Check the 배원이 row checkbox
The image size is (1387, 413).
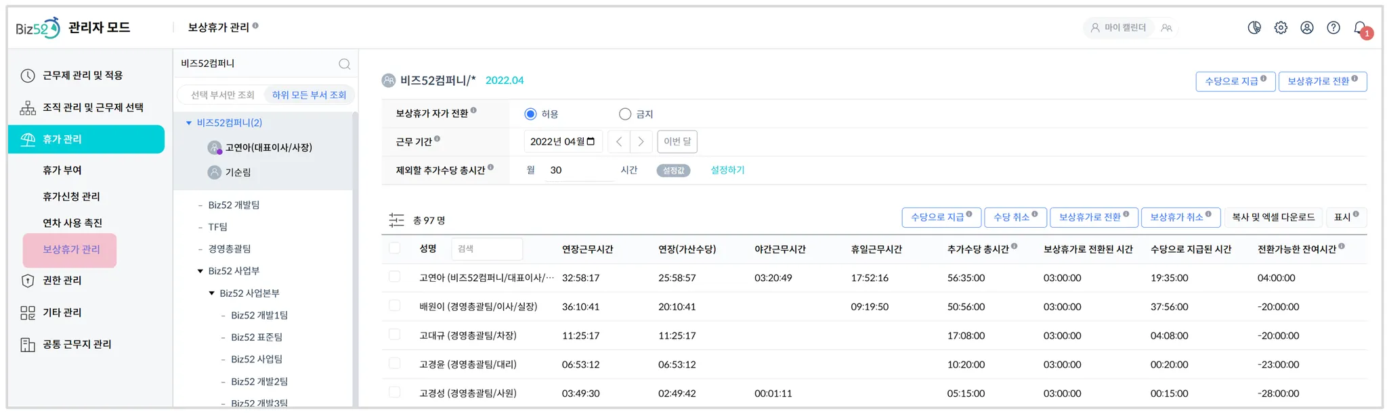click(394, 306)
